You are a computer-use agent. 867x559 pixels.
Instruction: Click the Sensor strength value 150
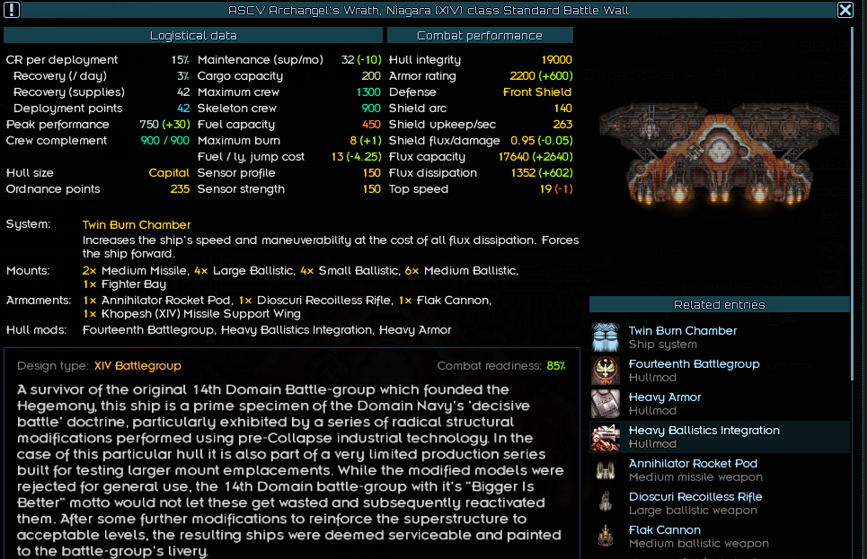[371, 189]
